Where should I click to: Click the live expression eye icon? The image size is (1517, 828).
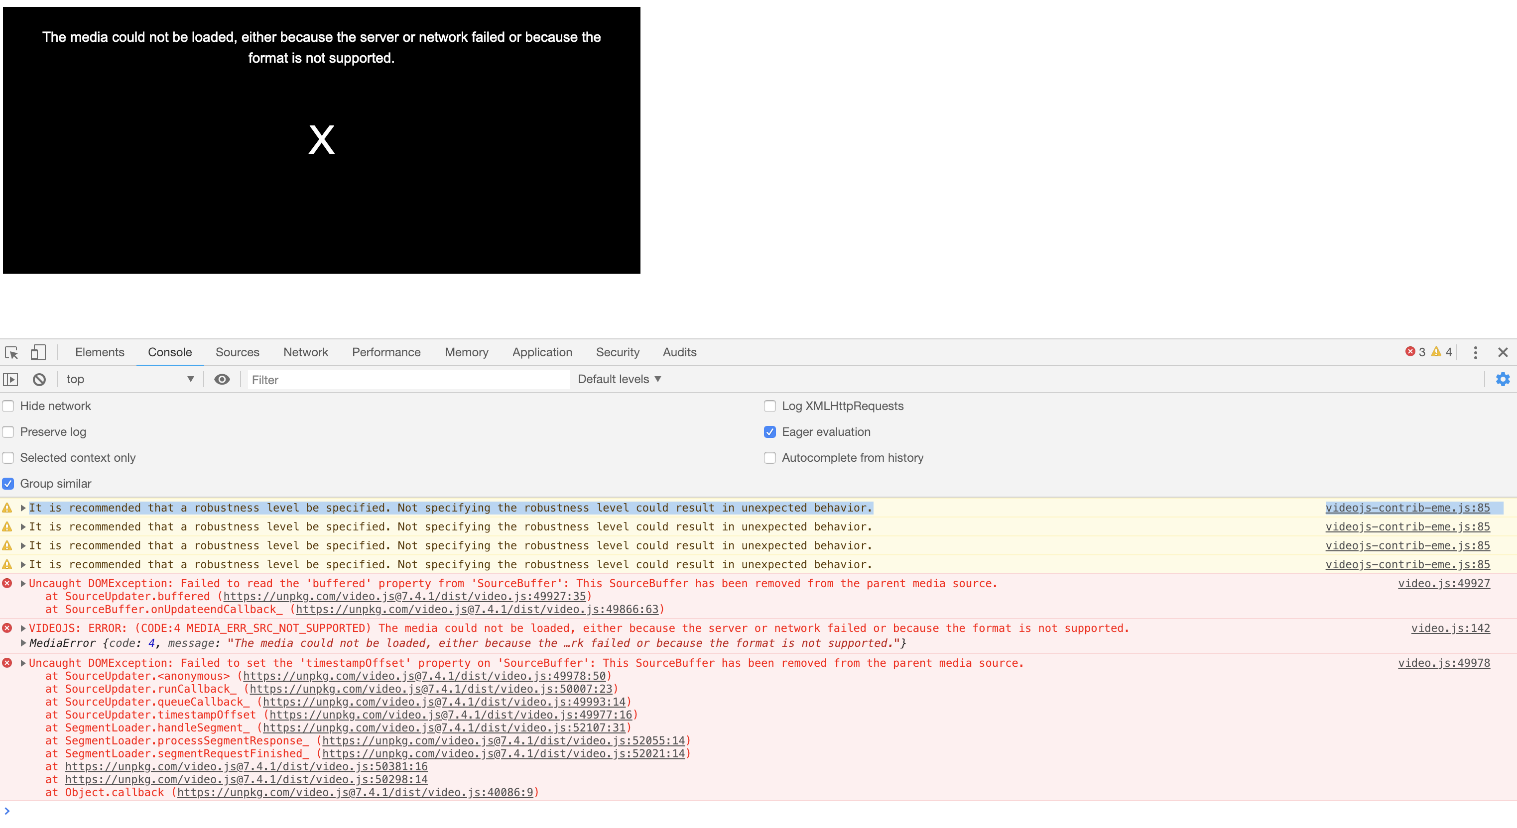coord(222,380)
